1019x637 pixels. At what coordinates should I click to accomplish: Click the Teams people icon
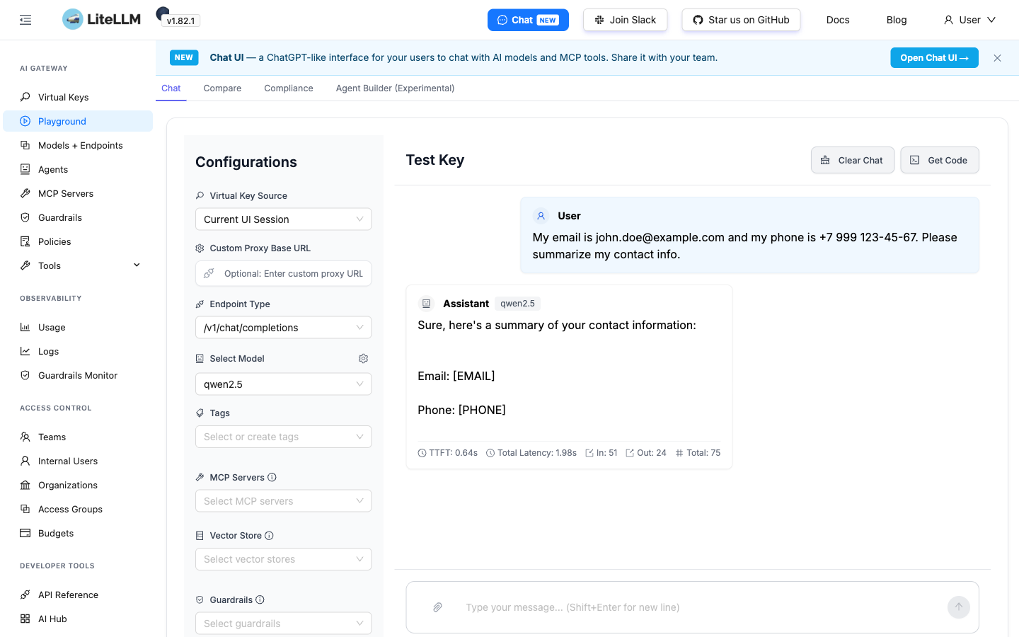click(25, 437)
